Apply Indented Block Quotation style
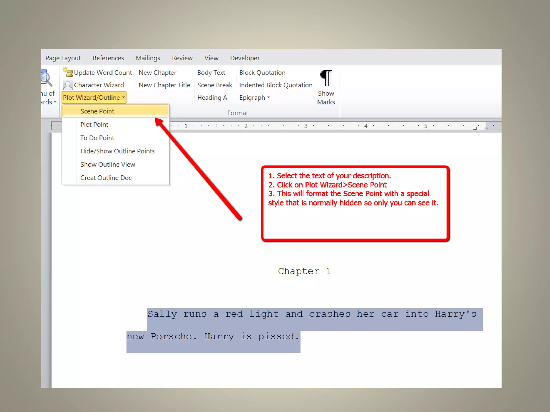Image resolution: width=550 pixels, height=412 pixels. click(276, 85)
